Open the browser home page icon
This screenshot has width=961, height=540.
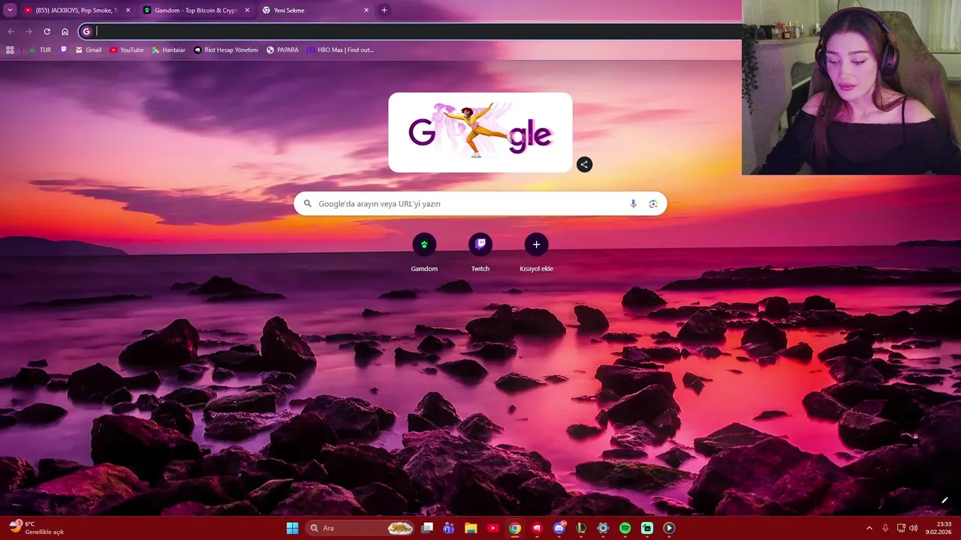[65, 31]
